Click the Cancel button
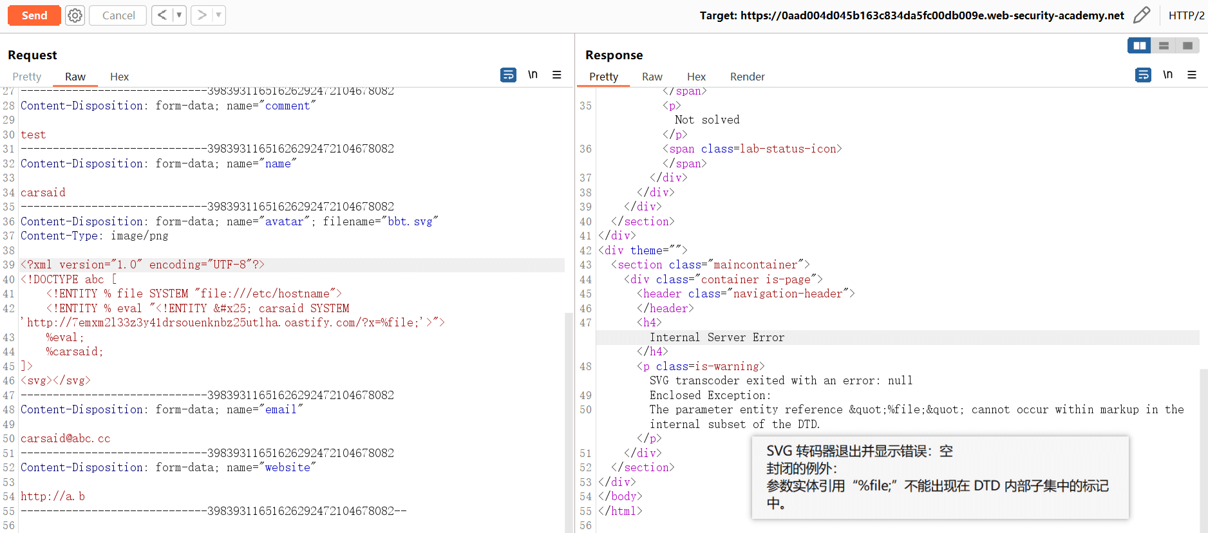Viewport: 1208px width, 533px height. [x=118, y=15]
